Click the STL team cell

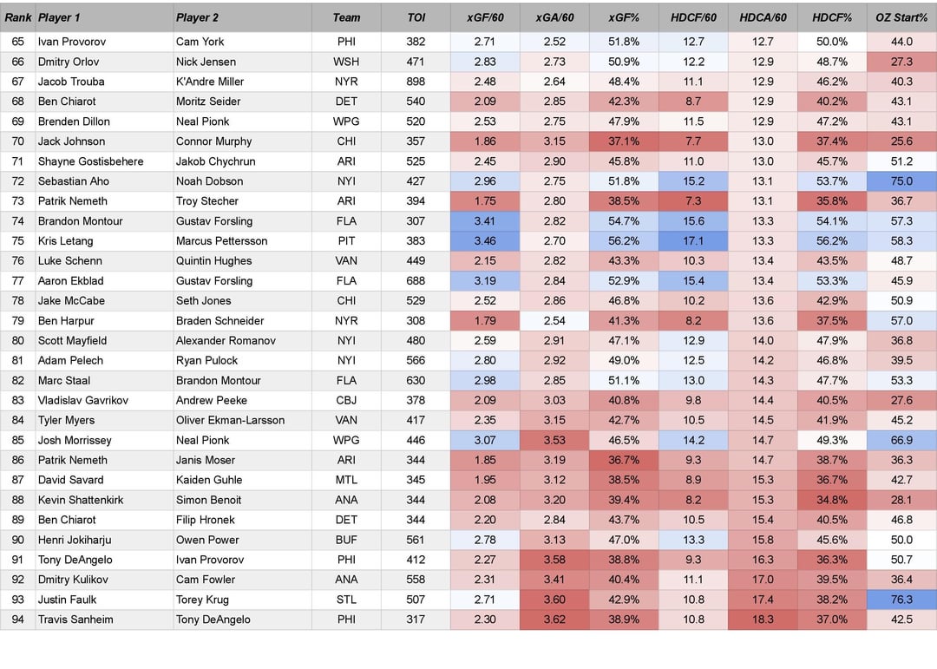tap(346, 600)
